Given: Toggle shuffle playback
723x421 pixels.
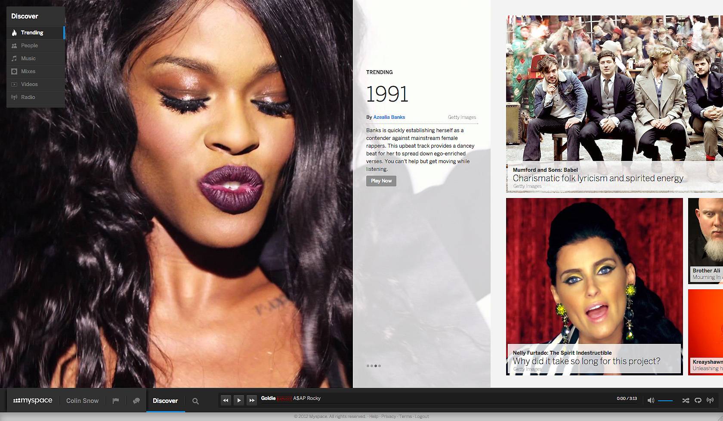Looking at the screenshot, I should click(x=686, y=400).
